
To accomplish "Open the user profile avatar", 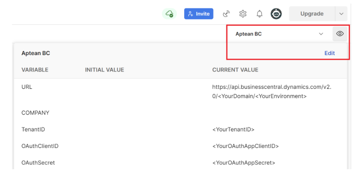I will pos(276,14).
